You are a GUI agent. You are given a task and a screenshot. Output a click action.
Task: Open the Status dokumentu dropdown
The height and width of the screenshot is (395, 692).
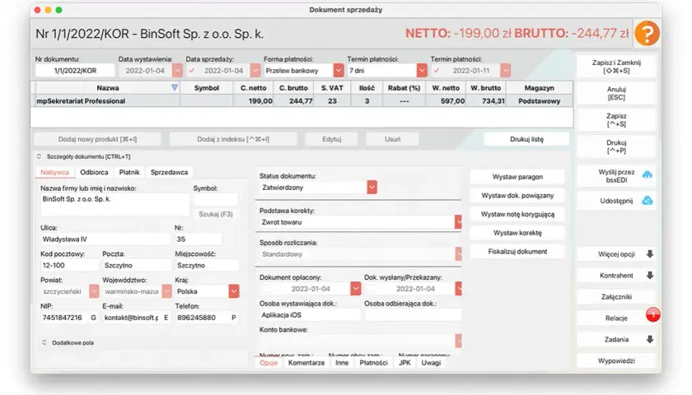(x=372, y=188)
